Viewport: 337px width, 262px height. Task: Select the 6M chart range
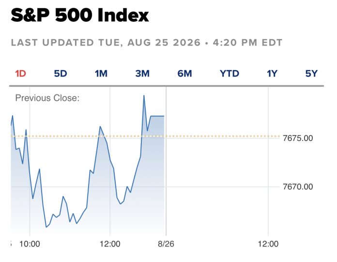(184, 74)
